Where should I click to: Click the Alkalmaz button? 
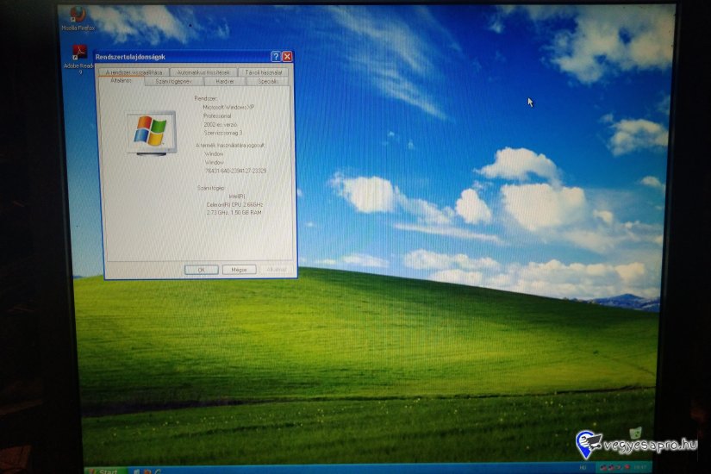pos(276,269)
